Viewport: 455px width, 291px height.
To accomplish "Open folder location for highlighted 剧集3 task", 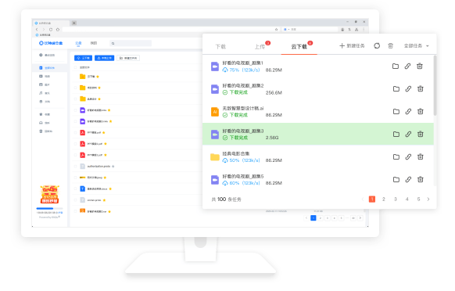I will (396, 135).
